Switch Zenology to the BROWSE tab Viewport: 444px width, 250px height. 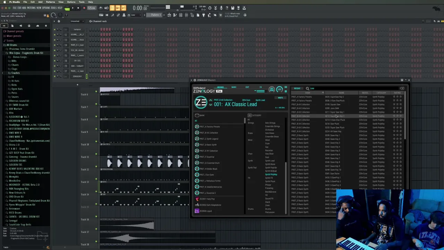(x=220, y=87)
